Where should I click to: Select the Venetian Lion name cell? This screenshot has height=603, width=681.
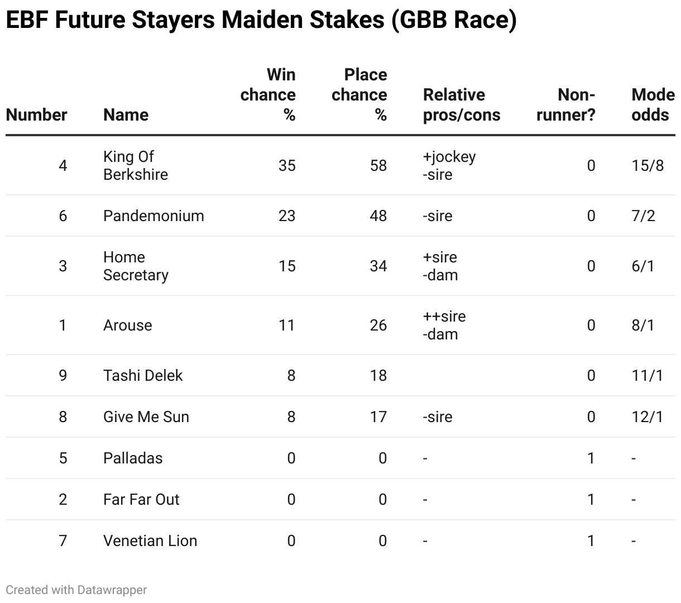click(x=150, y=540)
